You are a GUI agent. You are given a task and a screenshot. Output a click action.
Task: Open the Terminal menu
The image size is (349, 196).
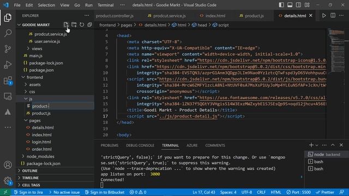point(105,5)
